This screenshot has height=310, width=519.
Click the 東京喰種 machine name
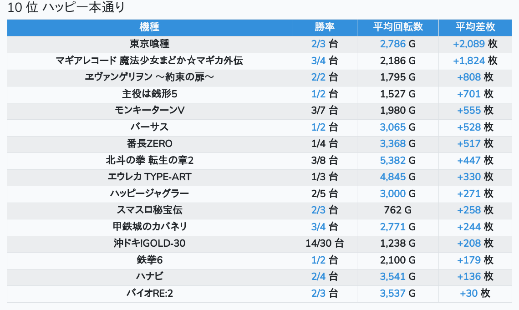[x=149, y=44]
